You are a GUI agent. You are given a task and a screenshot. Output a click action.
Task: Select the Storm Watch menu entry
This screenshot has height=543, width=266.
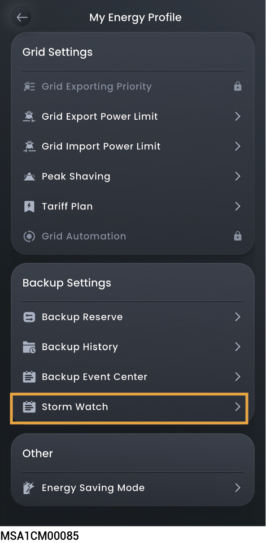tap(129, 408)
